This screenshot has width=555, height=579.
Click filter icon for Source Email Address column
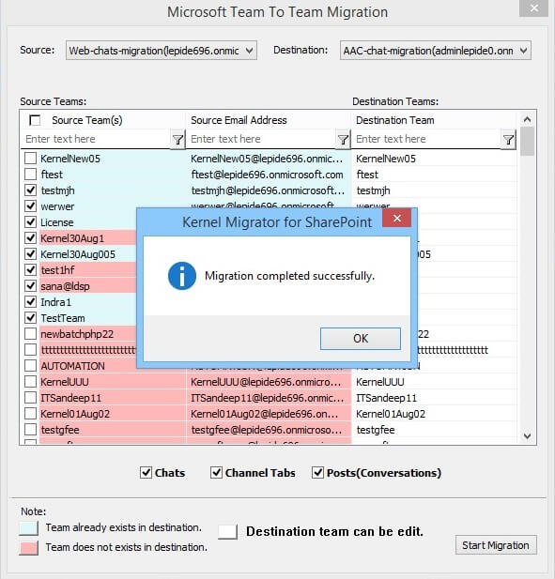point(343,139)
